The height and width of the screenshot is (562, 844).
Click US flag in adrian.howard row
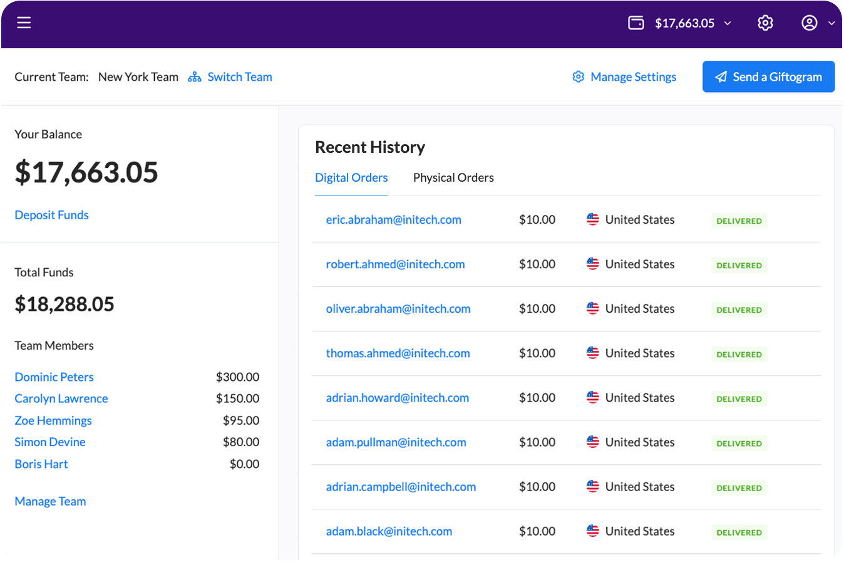[x=593, y=397]
